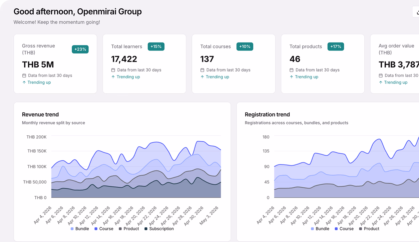Toggle Course series in Revenue trend legend
The height and width of the screenshot is (242, 419).
pyautogui.click(x=104, y=229)
